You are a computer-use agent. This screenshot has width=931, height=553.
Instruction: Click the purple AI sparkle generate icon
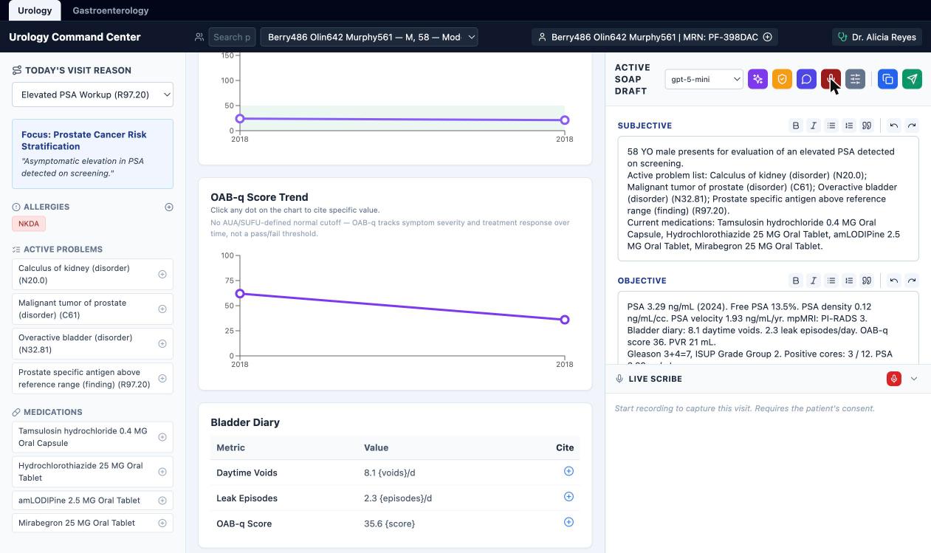tap(757, 79)
